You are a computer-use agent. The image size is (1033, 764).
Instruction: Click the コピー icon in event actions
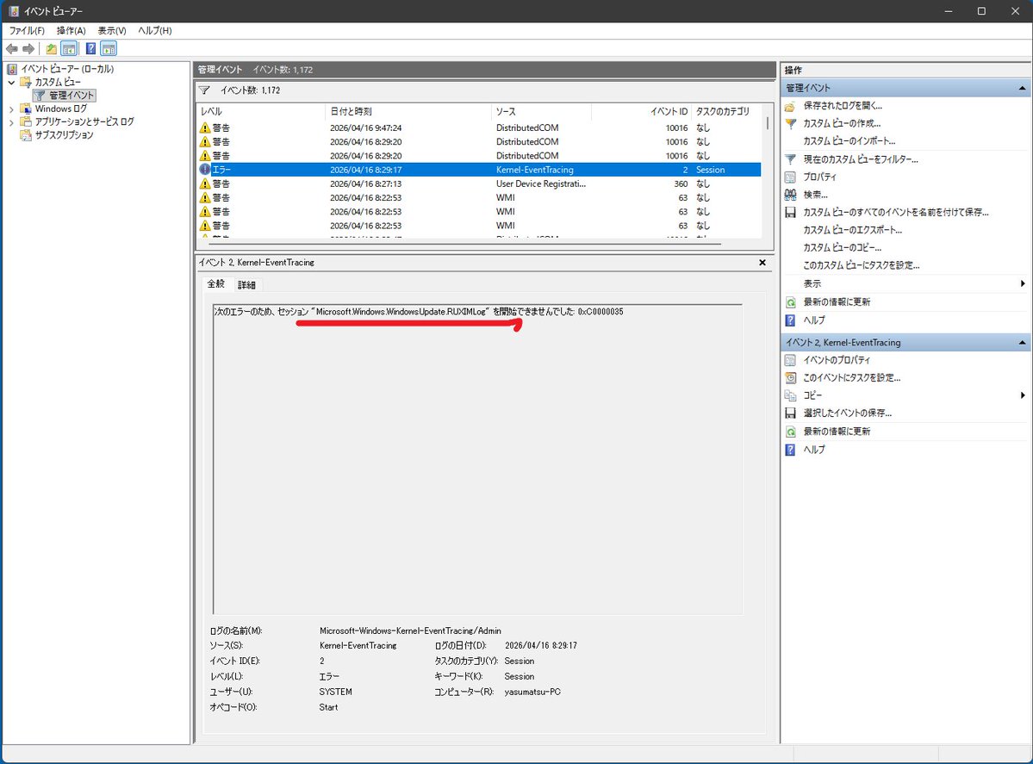[791, 395]
